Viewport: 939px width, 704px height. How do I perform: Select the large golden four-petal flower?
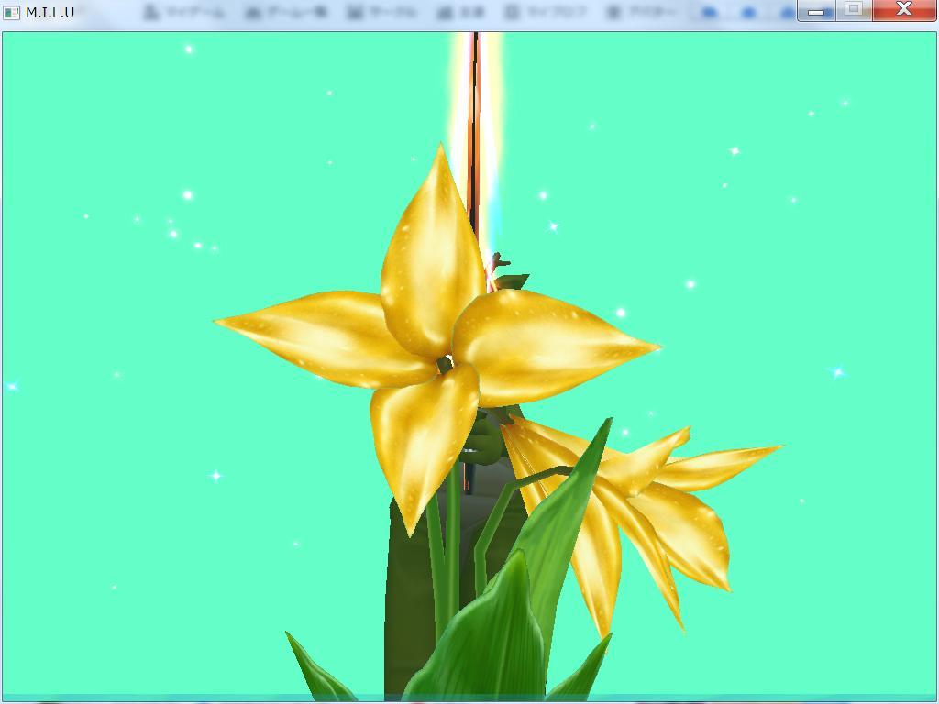437,341
